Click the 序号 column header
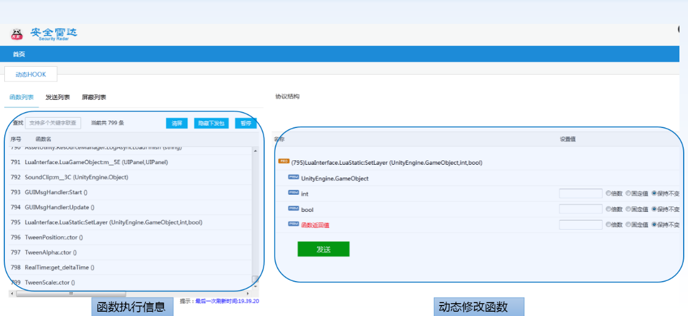The height and width of the screenshot is (316, 688). 16,138
